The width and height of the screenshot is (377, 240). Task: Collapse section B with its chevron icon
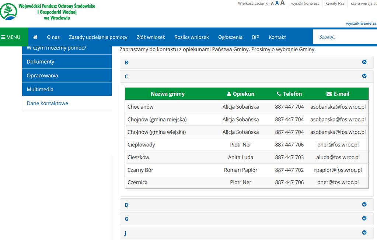(364, 62)
